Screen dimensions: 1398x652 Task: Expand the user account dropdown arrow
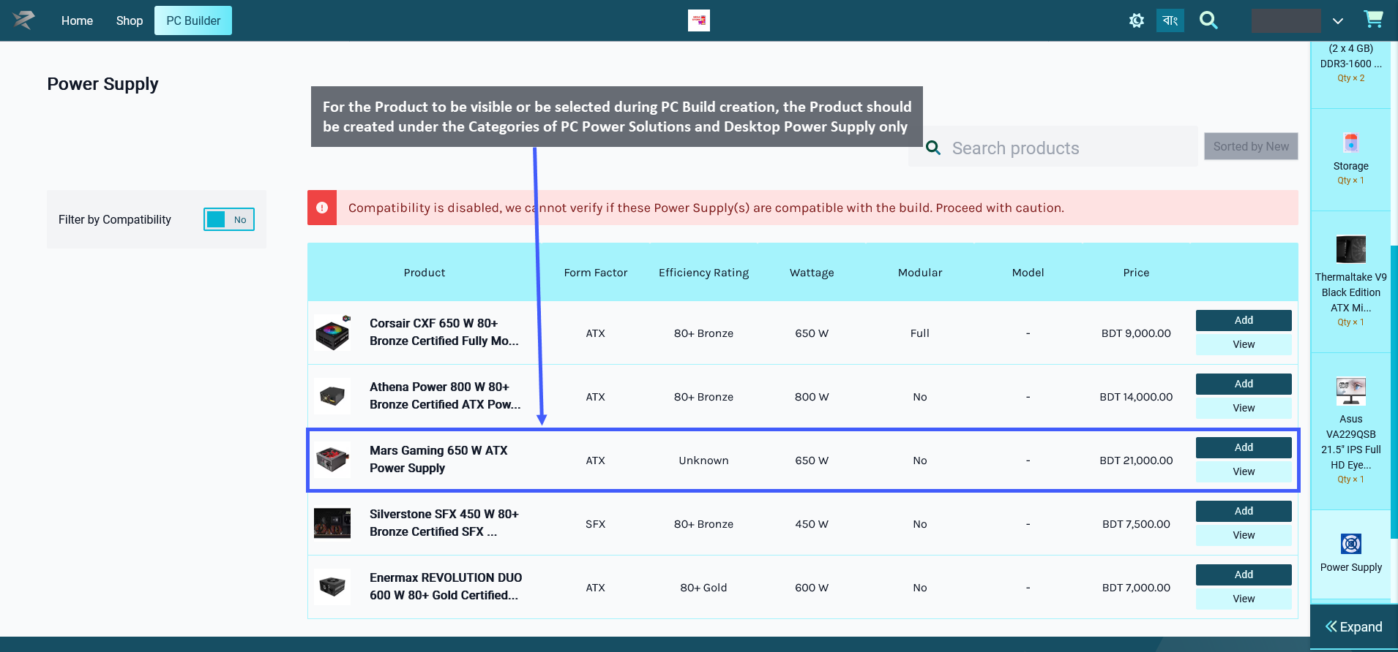pos(1337,21)
